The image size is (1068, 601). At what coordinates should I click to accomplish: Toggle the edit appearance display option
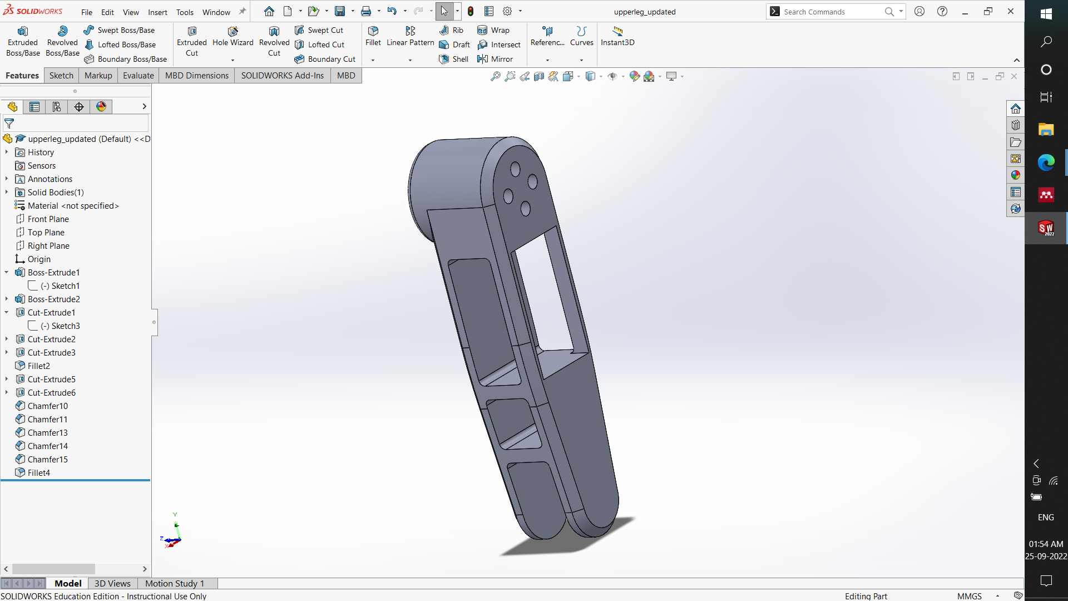(635, 76)
